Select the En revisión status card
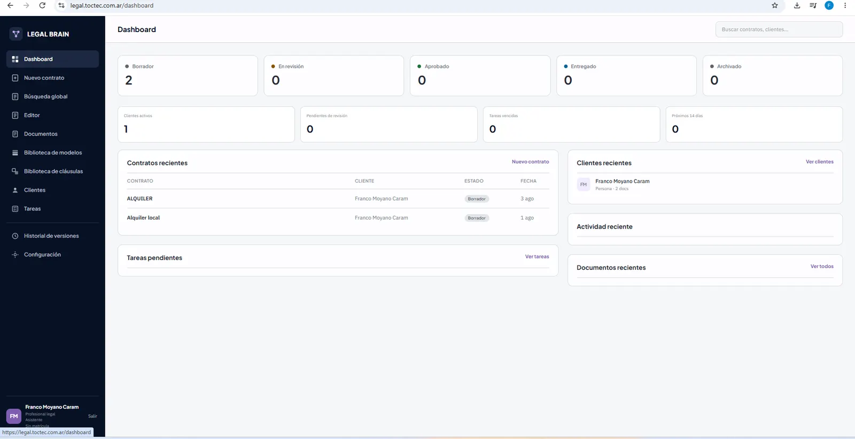This screenshot has height=439, width=855. point(333,76)
